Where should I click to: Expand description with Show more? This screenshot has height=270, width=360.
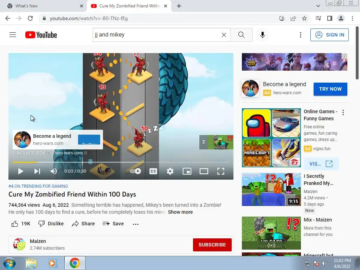tap(180, 212)
